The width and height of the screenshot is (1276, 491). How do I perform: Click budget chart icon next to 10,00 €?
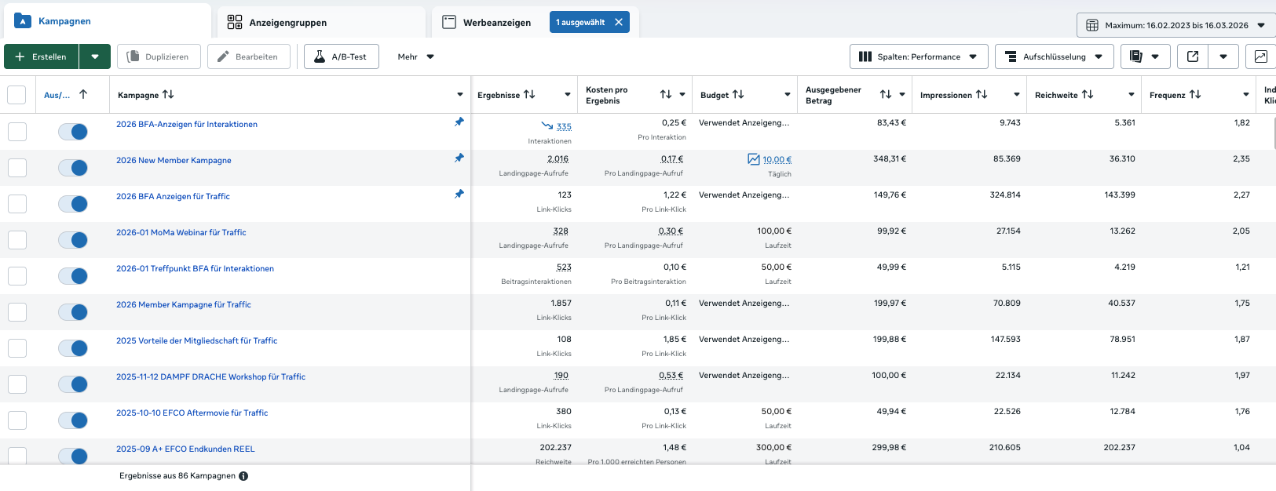[x=754, y=159]
